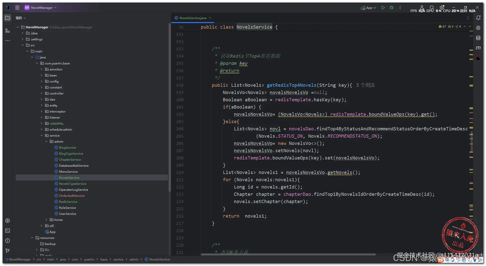The width and height of the screenshot is (486, 266).
Task: Click the '5 个用法' usages hint
Action: (x=365, y=85)
